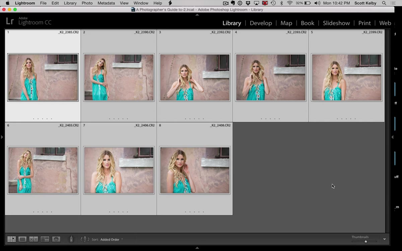Image resolution: width=402 pixels, height=251 pixels.
Task: Open the Lightroom application menu
Action: [25, 3]
